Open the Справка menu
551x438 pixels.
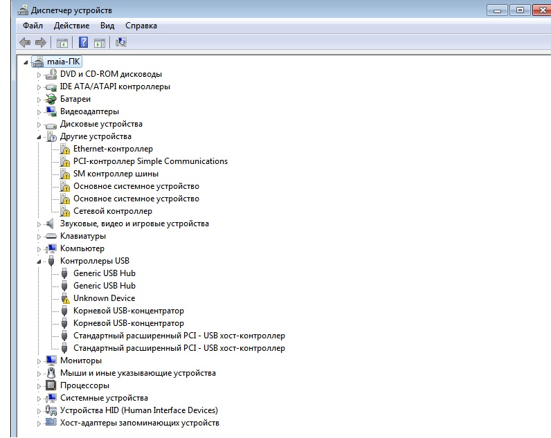pos(141,26)
